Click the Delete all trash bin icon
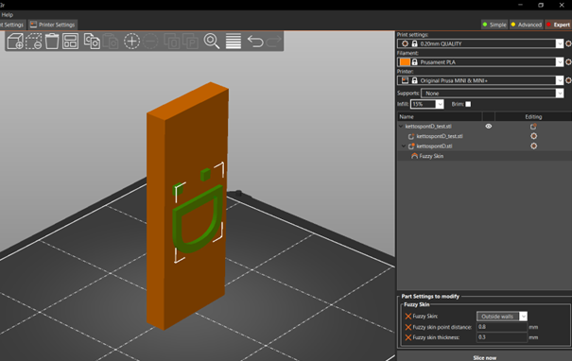Screen dimensions: 572x361 point(52,41)
